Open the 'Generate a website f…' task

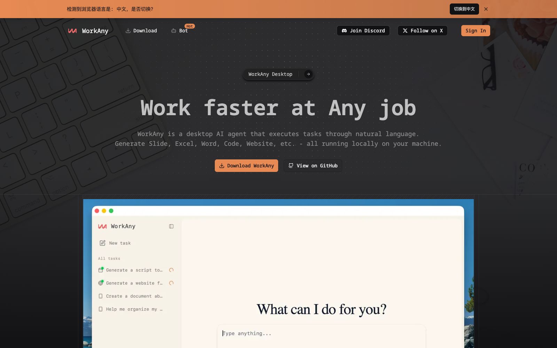point(136,283)
